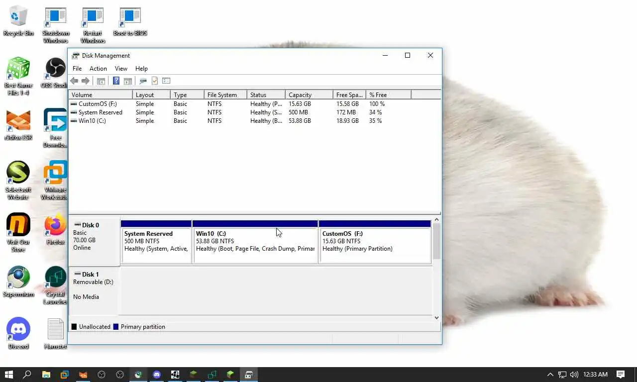637x382 pixels.
Task: Select the Win10 (C:) volume row
Action: (x=254, y=121)
